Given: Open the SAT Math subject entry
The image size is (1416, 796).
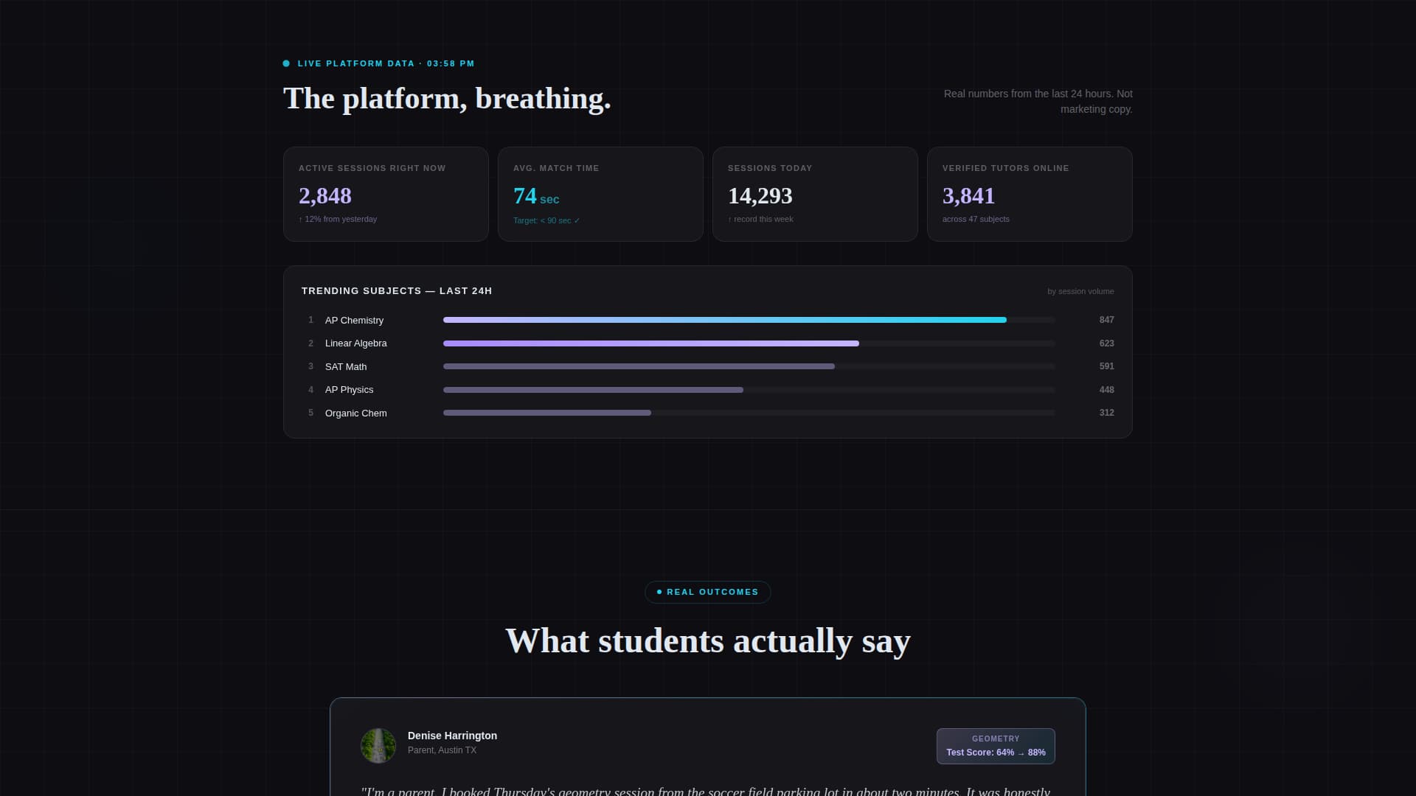Looking at the screenshot, I should click(x=346, y=366).
